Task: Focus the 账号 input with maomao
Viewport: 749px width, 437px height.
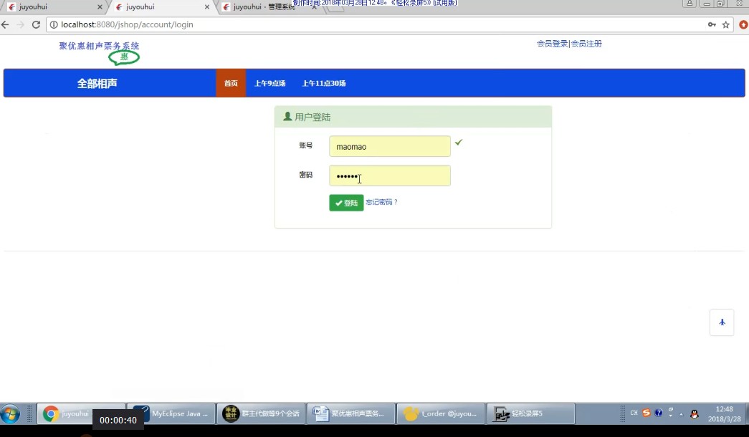Action: pos(390,146)
